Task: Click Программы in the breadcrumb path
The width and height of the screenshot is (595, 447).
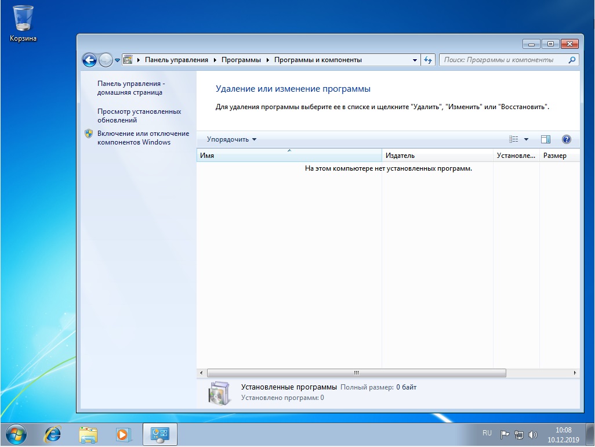Action: [x=241, y=60]
